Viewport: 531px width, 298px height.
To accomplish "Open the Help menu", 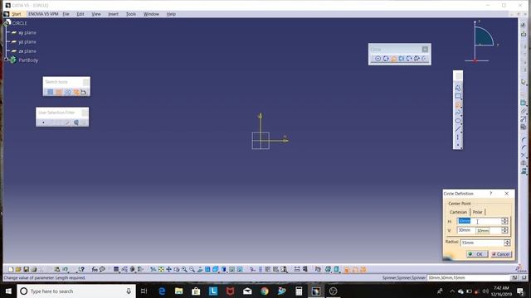I will tap(171, 14).
